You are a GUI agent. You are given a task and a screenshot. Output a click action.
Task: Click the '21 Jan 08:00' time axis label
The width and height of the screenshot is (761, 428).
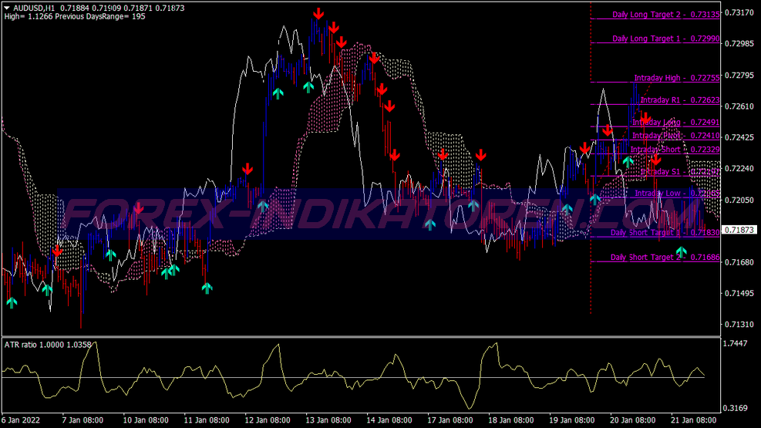pos(694,420)
